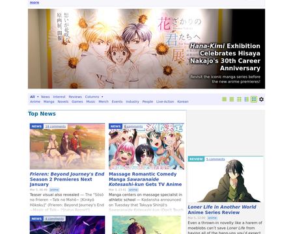293x234 pixels.
Task: Filter by Events topic
Action: pos(117,101)
